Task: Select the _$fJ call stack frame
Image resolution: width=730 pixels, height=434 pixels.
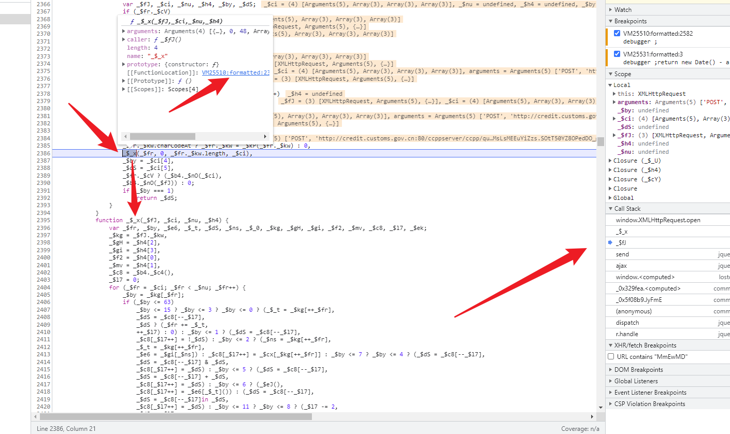Action: [668, 243]
